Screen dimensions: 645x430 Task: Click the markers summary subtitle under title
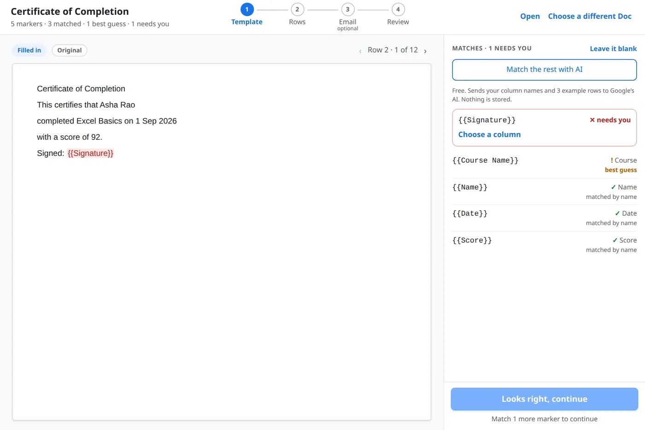[x=90, y=24]
